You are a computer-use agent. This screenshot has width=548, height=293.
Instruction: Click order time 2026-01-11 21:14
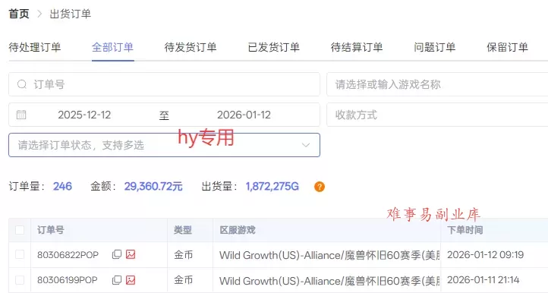click(x=483, y=279)
